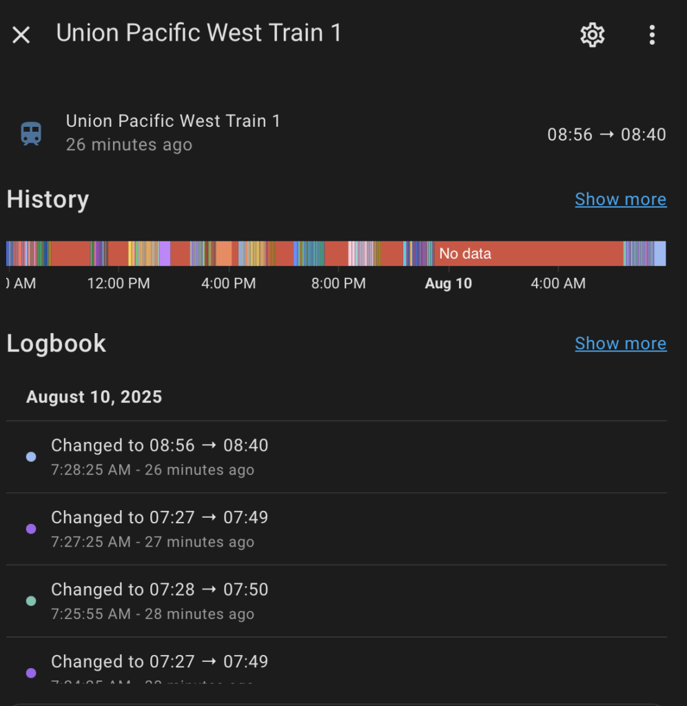The height and width of the screenshot is (706, 687).
Task: Click the orange segment near 4:00 PM
Action: pyautogui.click(x=224, y=254)
